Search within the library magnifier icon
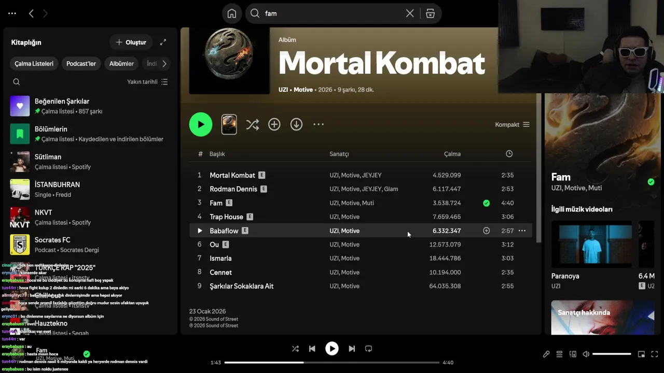This screenshot has width=664, height=373. click(x=17, y=82)
